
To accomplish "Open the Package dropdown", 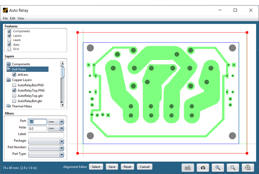I will click(x=46, y=141).
